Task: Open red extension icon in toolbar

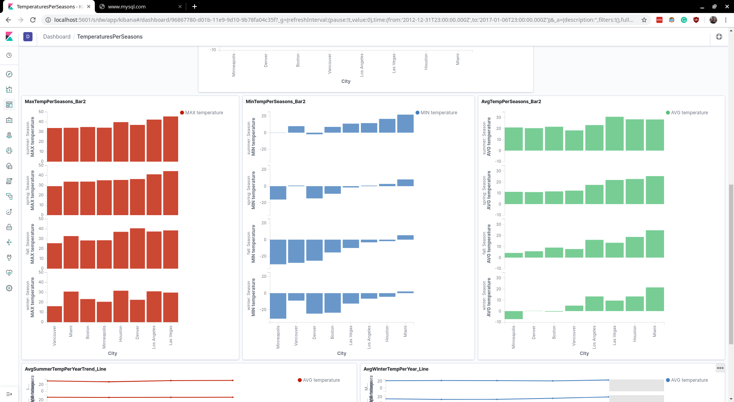Action: coord(659,20)
